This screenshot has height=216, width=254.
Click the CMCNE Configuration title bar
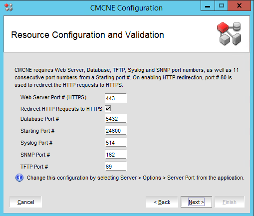126,8
